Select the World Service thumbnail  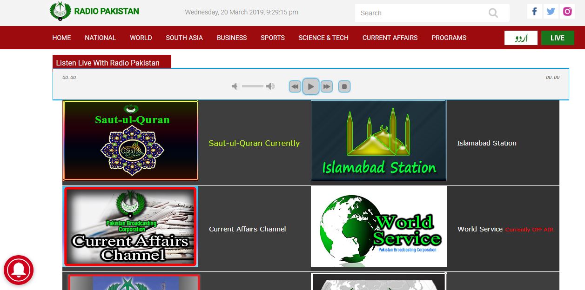click(379, 226)
